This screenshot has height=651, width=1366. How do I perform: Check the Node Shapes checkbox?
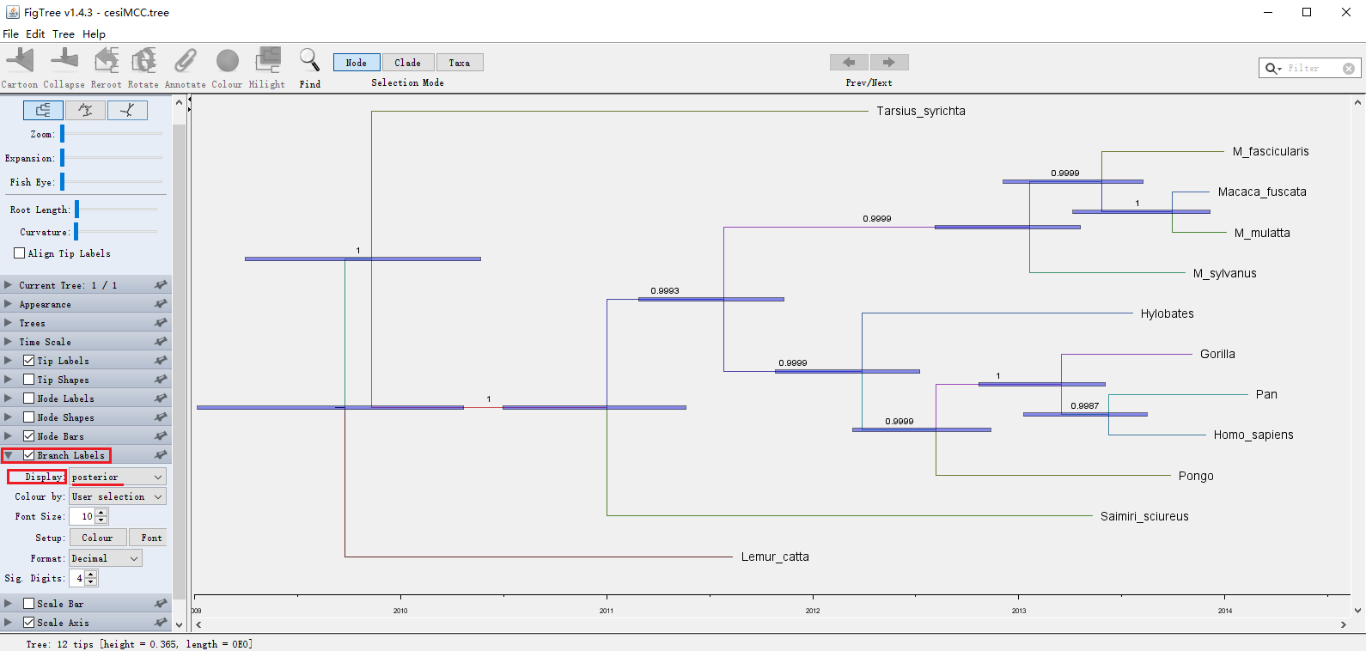29,417
